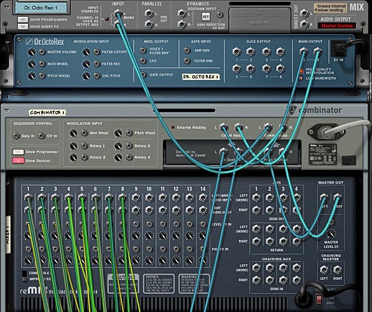This screenshot has width=372, height=312.
Task: Click Chaining Aux 1 Send In left jack
Action: tap(256, 268)
